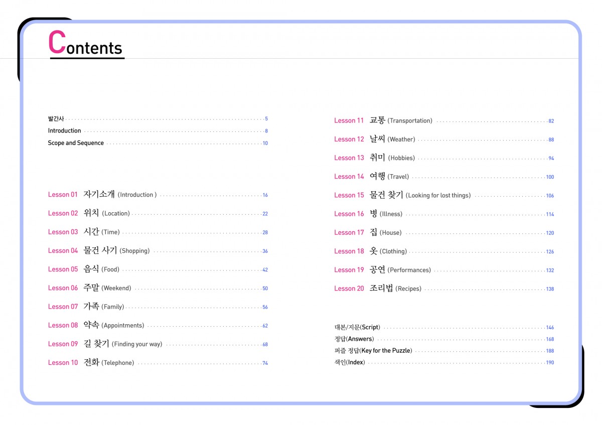This screenshot has height=425, width=602.
Task: Click page number 146 beside Script
Action: coord(550,328)
